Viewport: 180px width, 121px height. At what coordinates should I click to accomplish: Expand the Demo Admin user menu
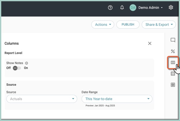[150, 8]
